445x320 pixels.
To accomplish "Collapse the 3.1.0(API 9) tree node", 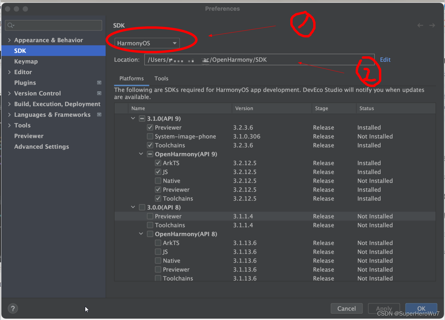I will pos(133,118).
